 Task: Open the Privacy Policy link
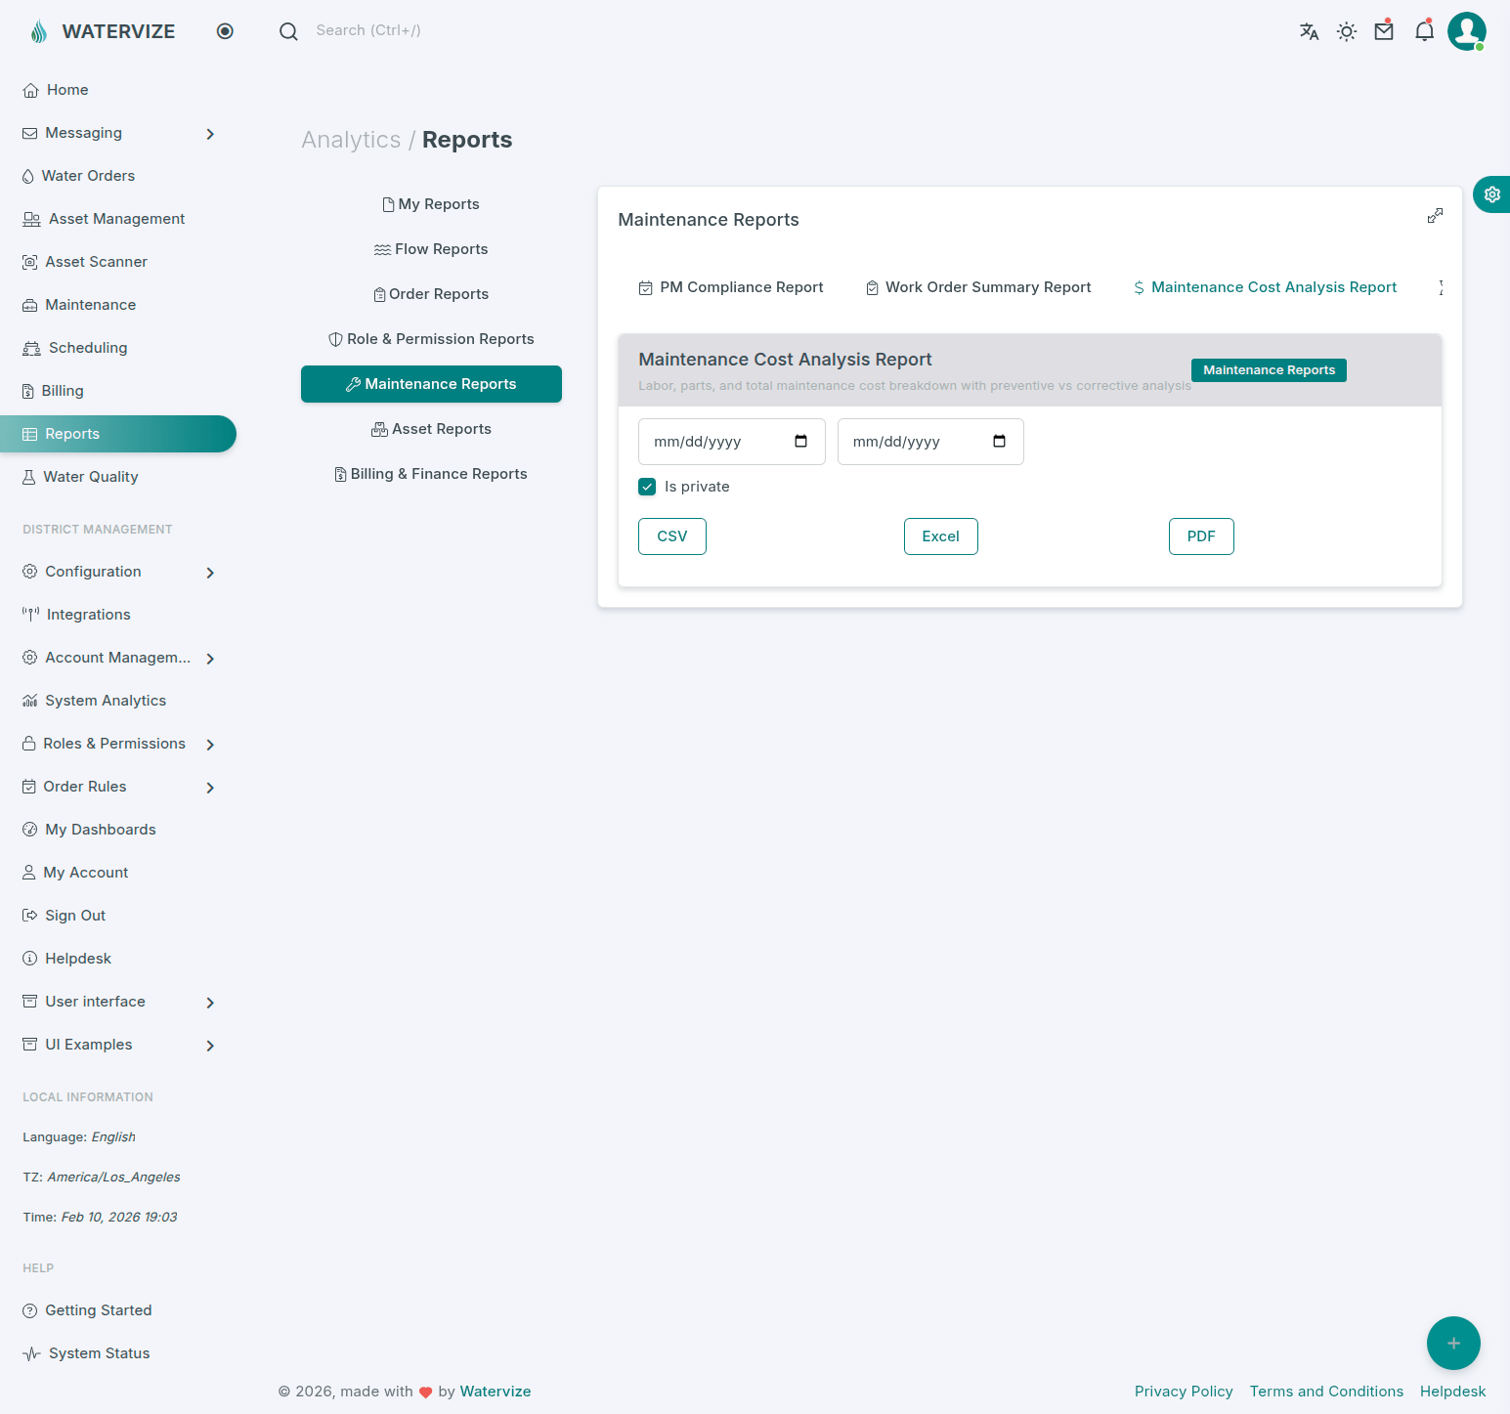1183,1392
